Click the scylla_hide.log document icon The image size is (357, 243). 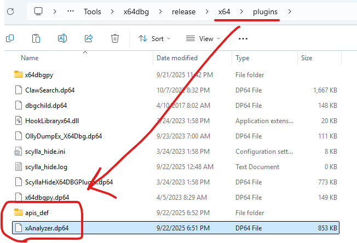coord(18,166)
